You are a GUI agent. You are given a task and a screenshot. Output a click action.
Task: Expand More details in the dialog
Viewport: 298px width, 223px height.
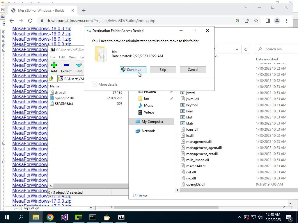coord(104,84)
